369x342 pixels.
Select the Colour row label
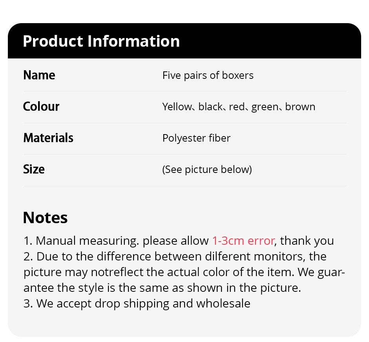point(41,106)
